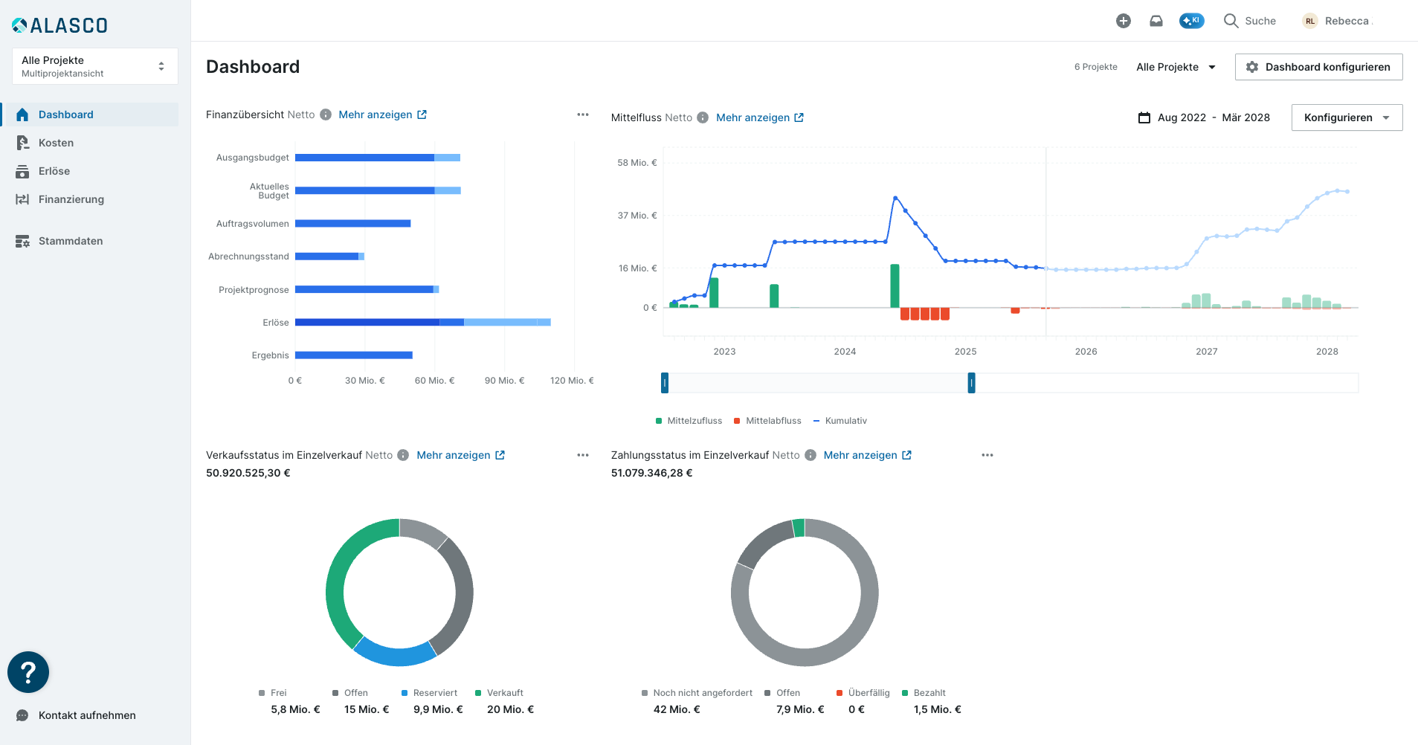Open the inbox tray icon
This screenshot has width=1418, height=745.
click(x=1156, y=21)
